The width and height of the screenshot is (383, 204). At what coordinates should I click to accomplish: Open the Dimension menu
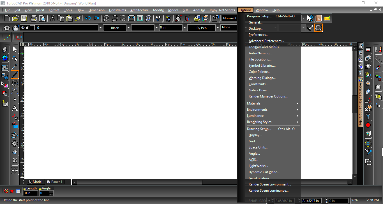click(96, 10)
